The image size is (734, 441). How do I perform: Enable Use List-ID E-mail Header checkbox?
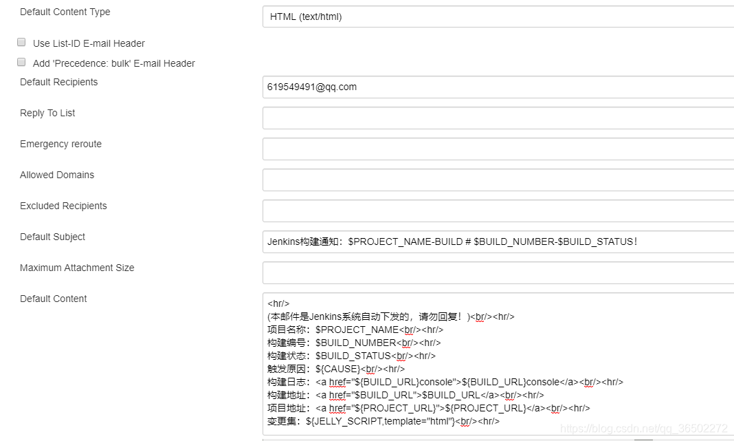(21, 42)
